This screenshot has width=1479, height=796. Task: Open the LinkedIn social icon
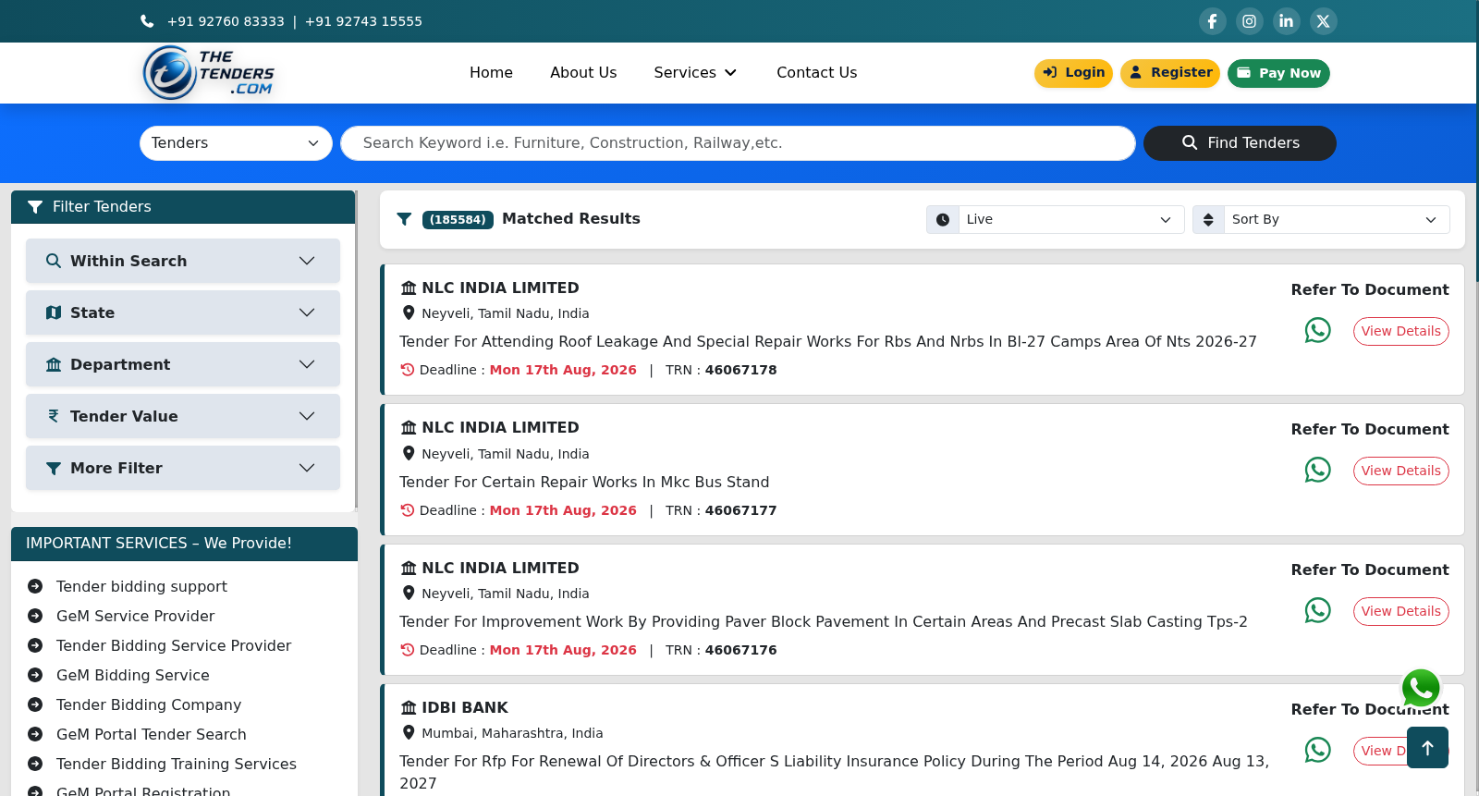click(1286, 21)
